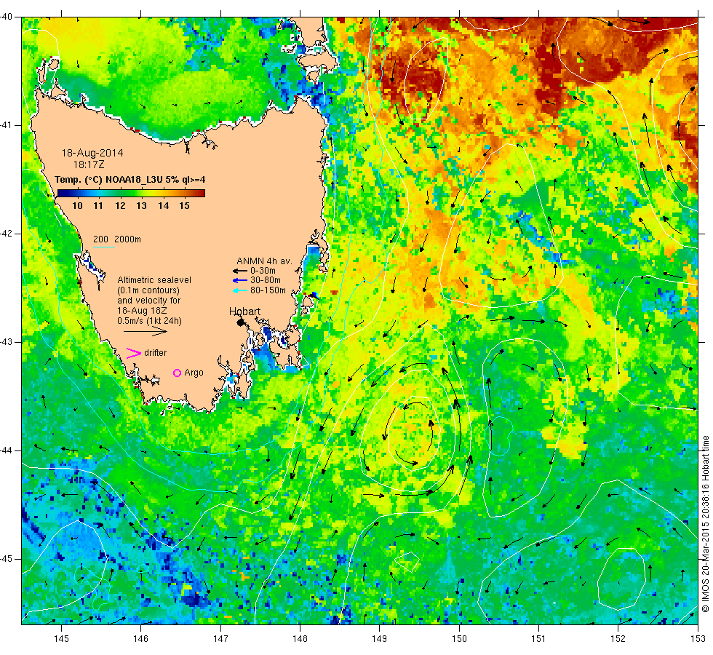Screen dimensions: 713x655
Task: Click the IMOS copyright timestamp text
Action: point(705,523)
